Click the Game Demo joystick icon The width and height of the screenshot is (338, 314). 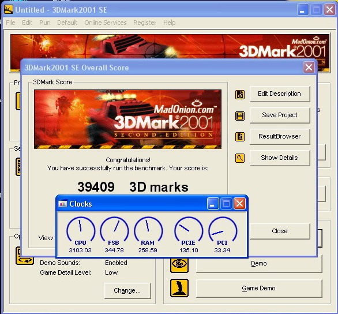pyautogui.click(x=179, y=288)
